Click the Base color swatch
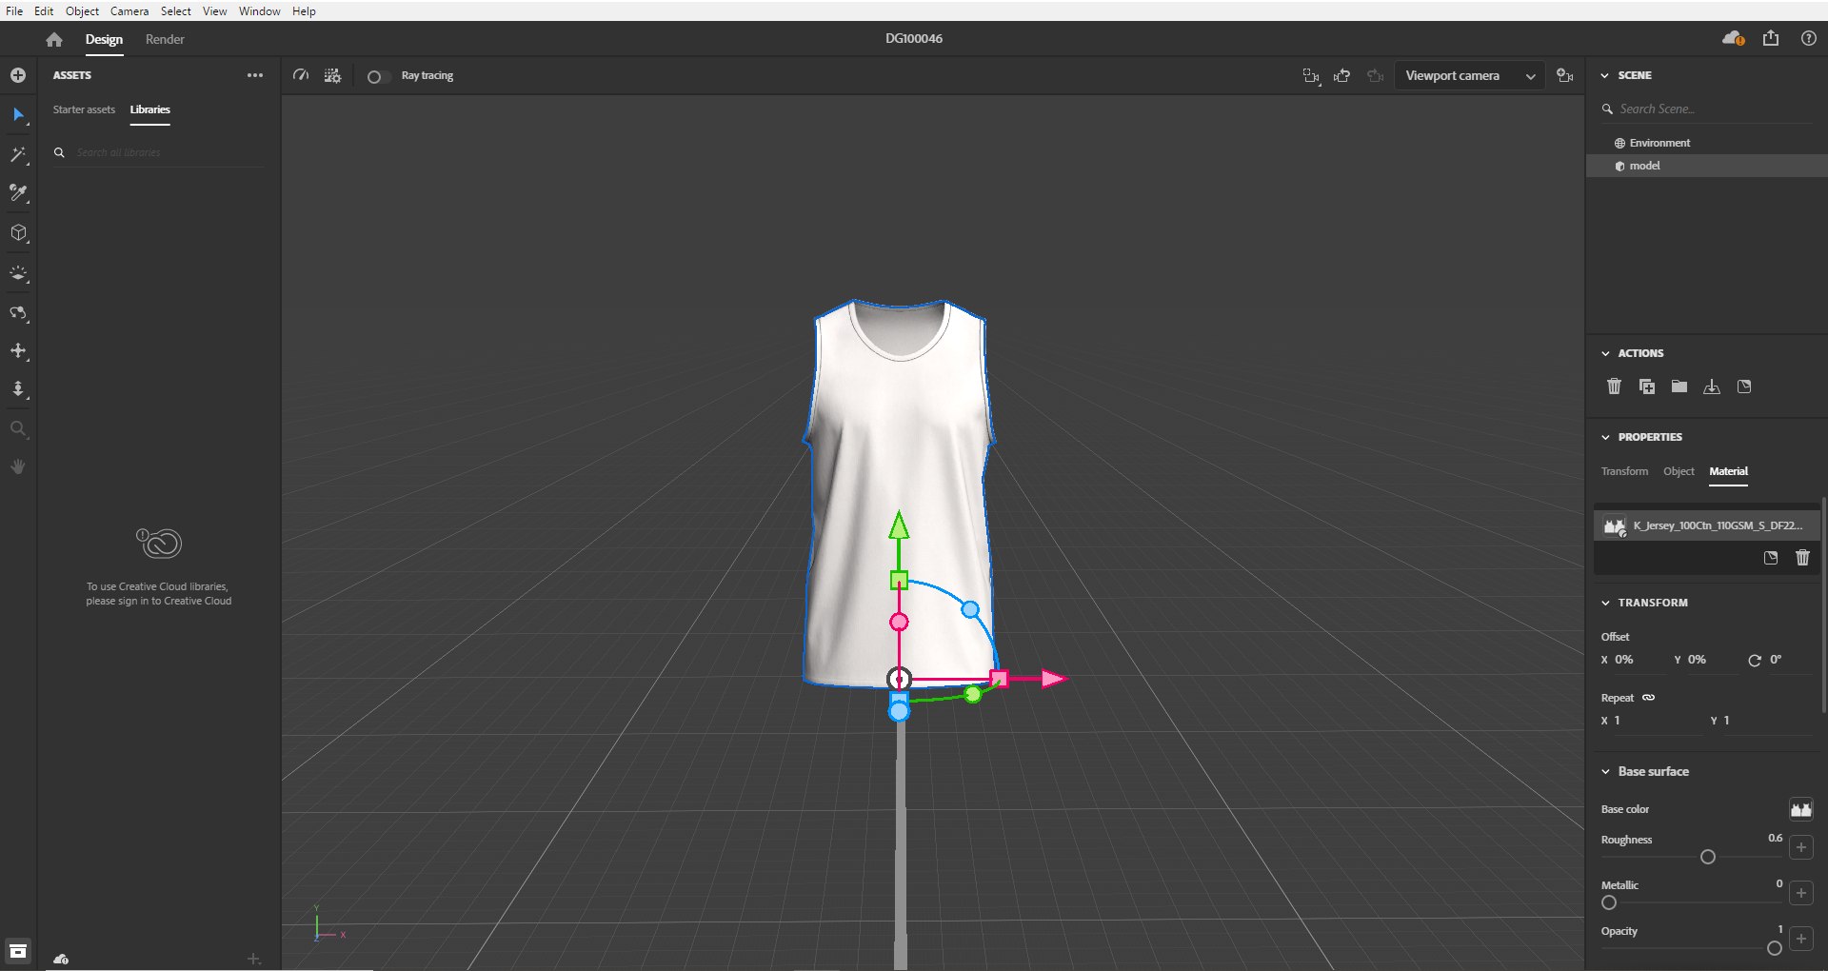This screenshot has width=1828, height=971. 1801,809
